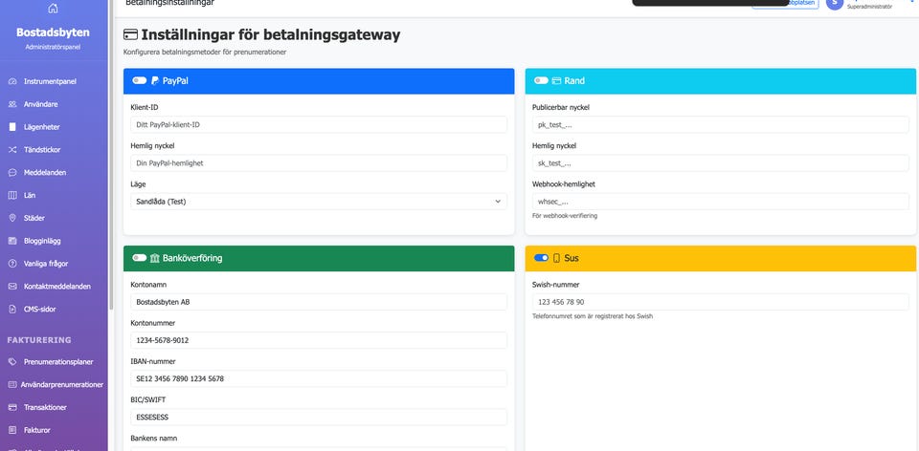This screenshot has width=919, height=451.
Task: Click the Kontaktmeddelanden envelope icon
Action: (12, 287)
